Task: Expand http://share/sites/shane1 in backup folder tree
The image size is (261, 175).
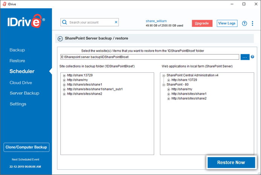Action: click(64, 85)
